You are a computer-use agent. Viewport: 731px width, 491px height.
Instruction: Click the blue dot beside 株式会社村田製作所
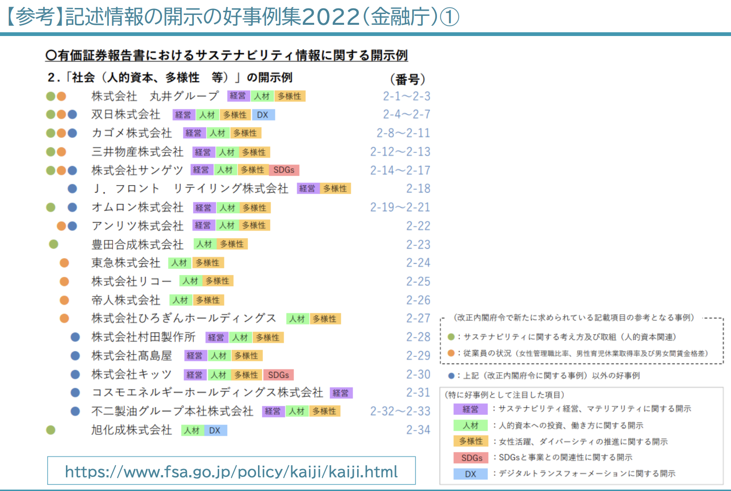(x=75, y=337)
